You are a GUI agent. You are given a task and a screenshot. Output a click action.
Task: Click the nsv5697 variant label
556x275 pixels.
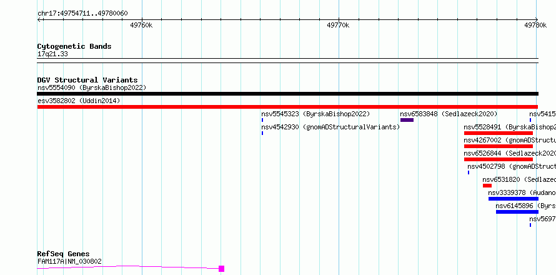click(542, 219)
